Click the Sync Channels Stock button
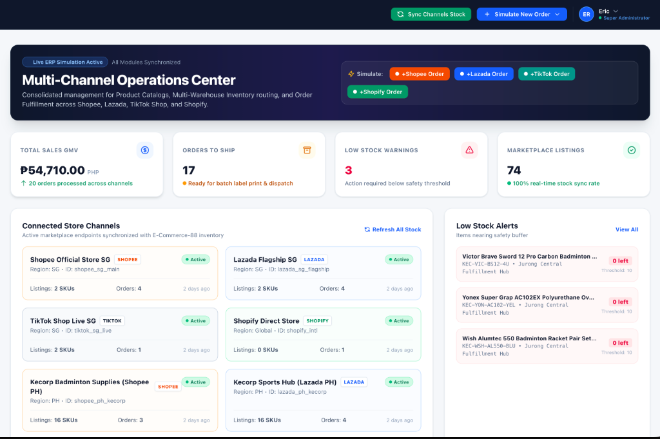 tap(431, 14)
